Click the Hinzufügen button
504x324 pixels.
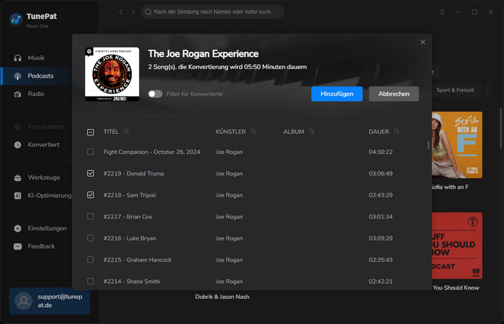click(337, 94)
